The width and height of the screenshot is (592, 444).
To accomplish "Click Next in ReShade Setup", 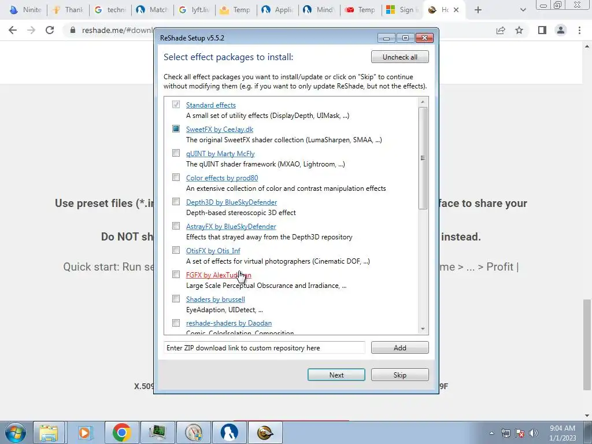I will tap(336, 375).
